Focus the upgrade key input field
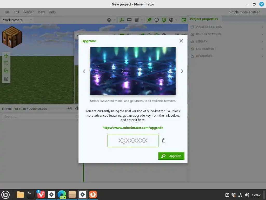This screenshot has height=200, width=266. [133, 141]
